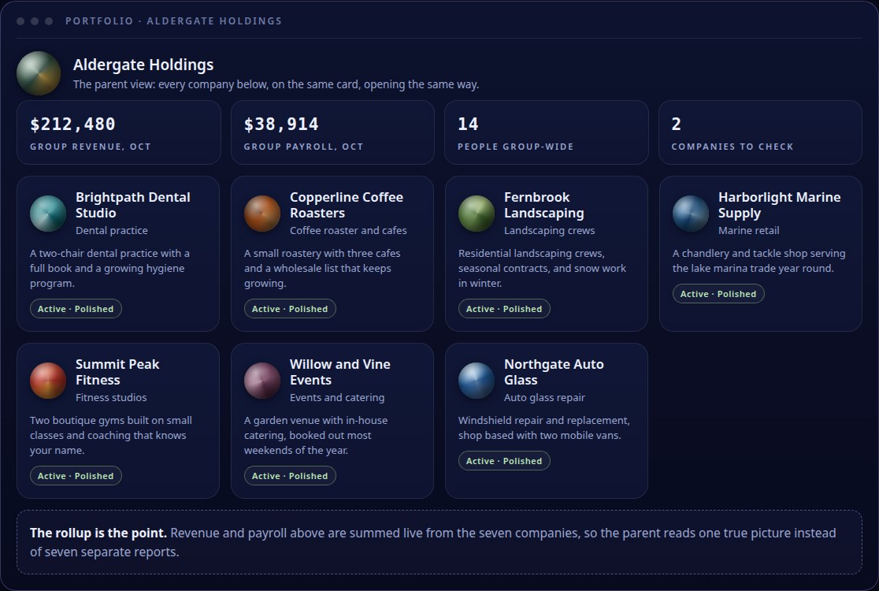Click the Northgate Auto Glass title
This screenshot has height=591, width=879.
[x=554, y=372]
